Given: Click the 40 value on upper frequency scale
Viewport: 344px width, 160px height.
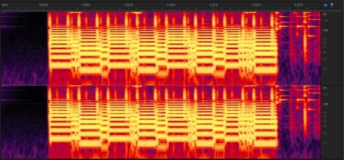Looking at the screenshot, I should pos(325,52).
